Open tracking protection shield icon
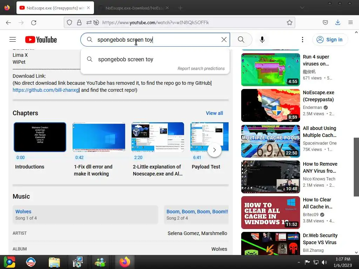This screenshot has width=359, height=269. point(69,22)
